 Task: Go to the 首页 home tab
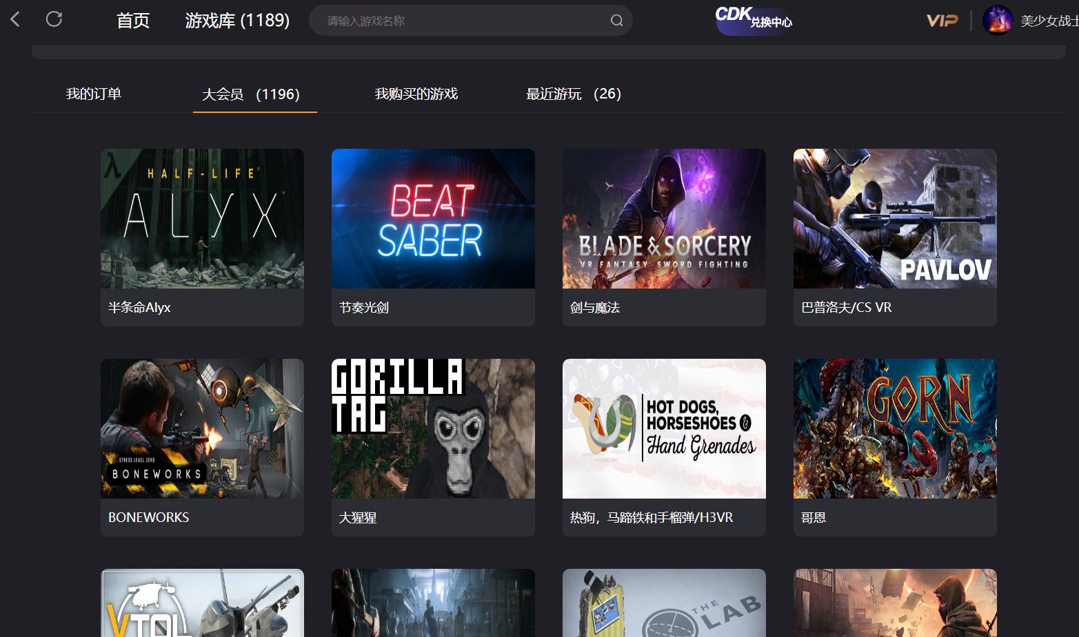tap(133, 21)
